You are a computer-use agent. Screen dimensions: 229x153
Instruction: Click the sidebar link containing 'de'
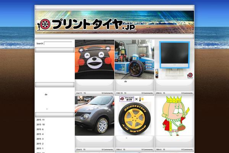click(x=46, y=94)
